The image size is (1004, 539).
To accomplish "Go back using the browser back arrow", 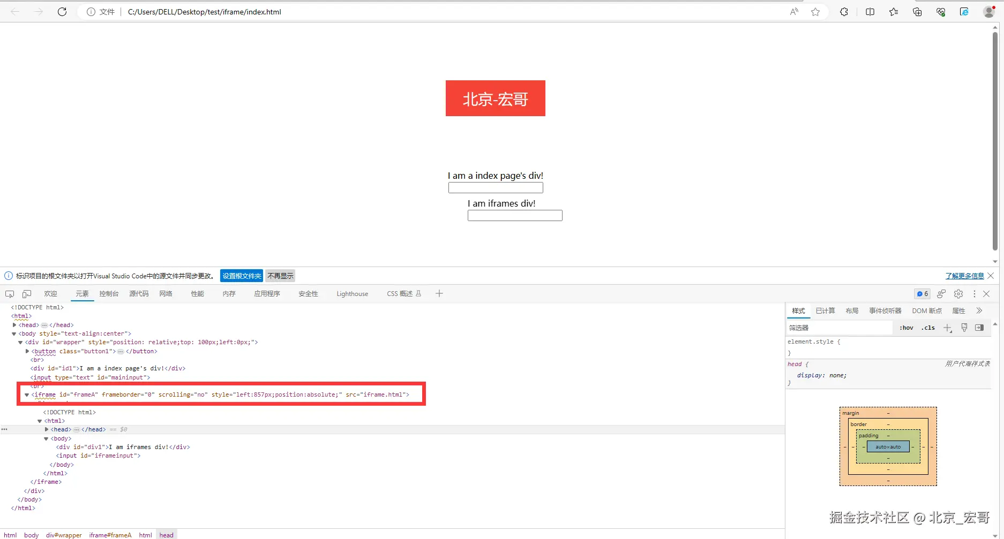I will [15, 12].
